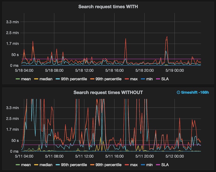This screenshot has height=172, width=216.
Task: Click the SLA purple swatch in bottom legend
Action: [158, 165]
